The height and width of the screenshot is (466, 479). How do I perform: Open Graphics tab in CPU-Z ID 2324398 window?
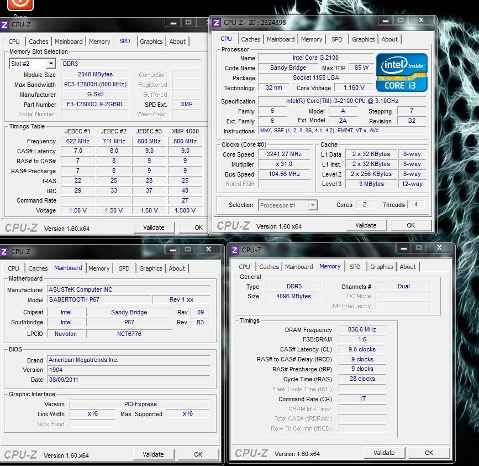click(363, 39)
